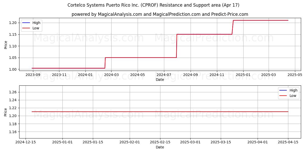The height and width of the screenshot is (153, 307).
Task: Click the 1.18 price tick label
Action: (x=13, y=124)
